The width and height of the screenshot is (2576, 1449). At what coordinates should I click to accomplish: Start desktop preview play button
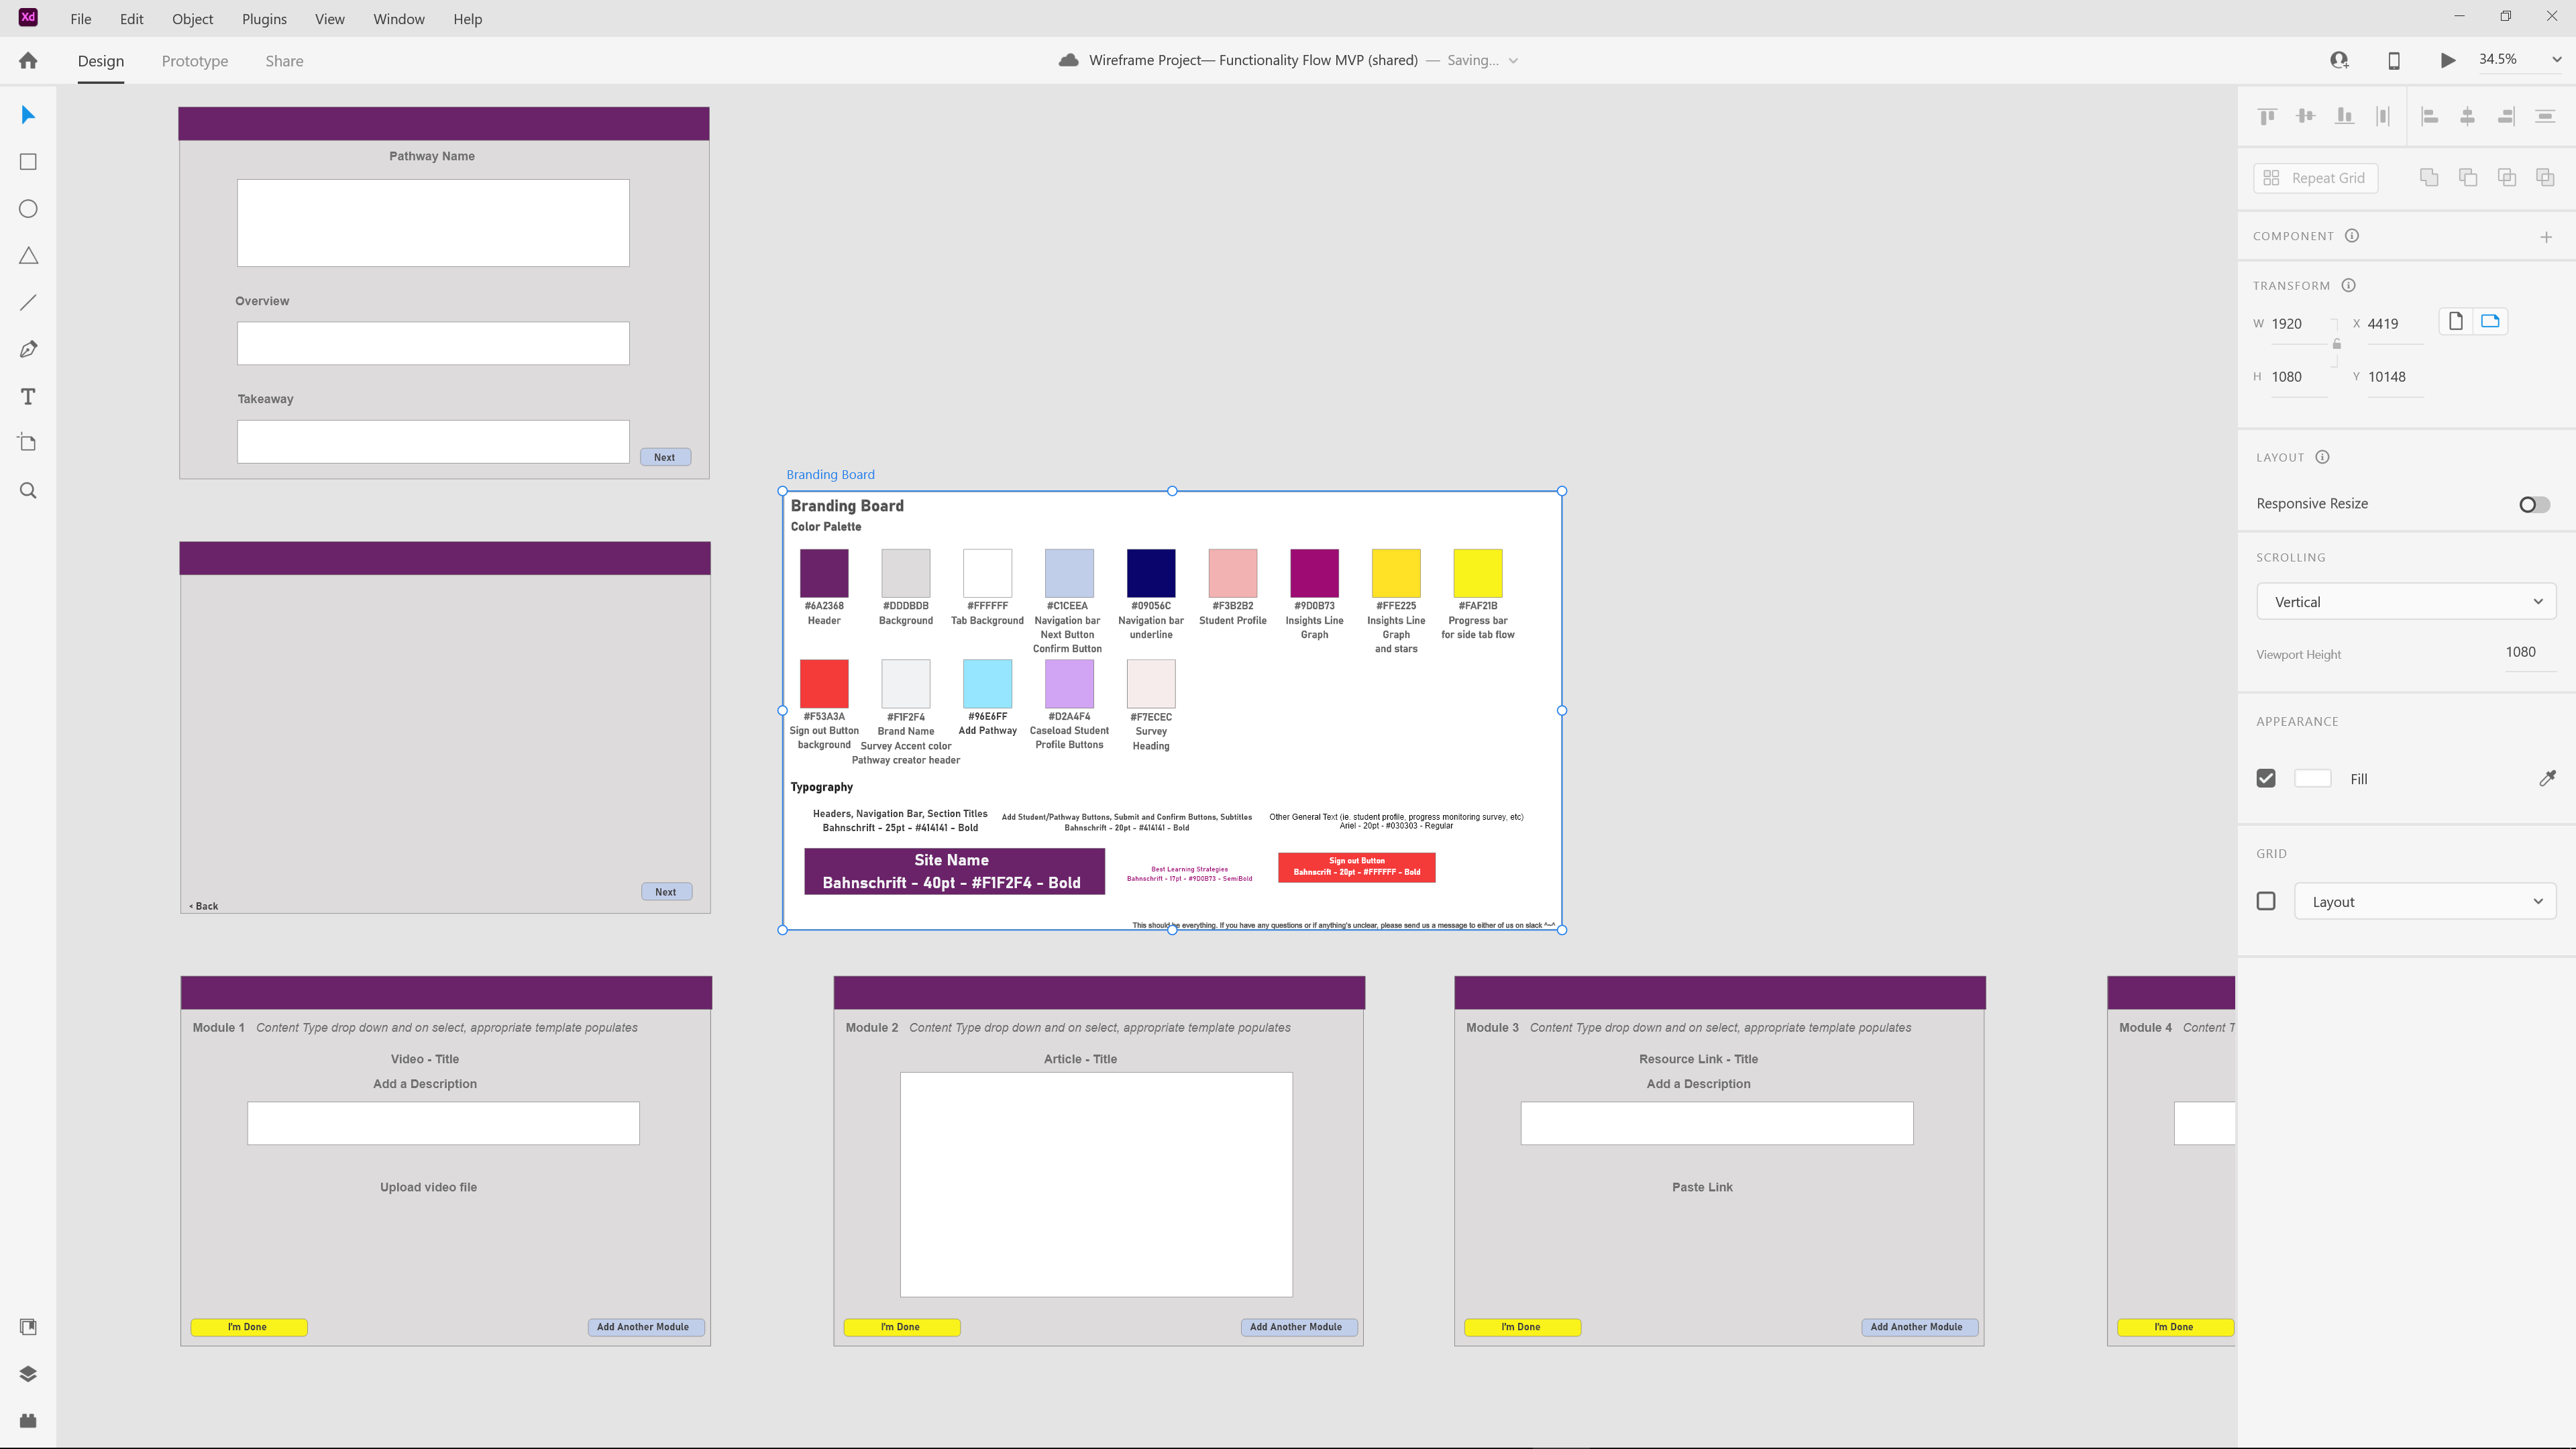[2448, 60]
